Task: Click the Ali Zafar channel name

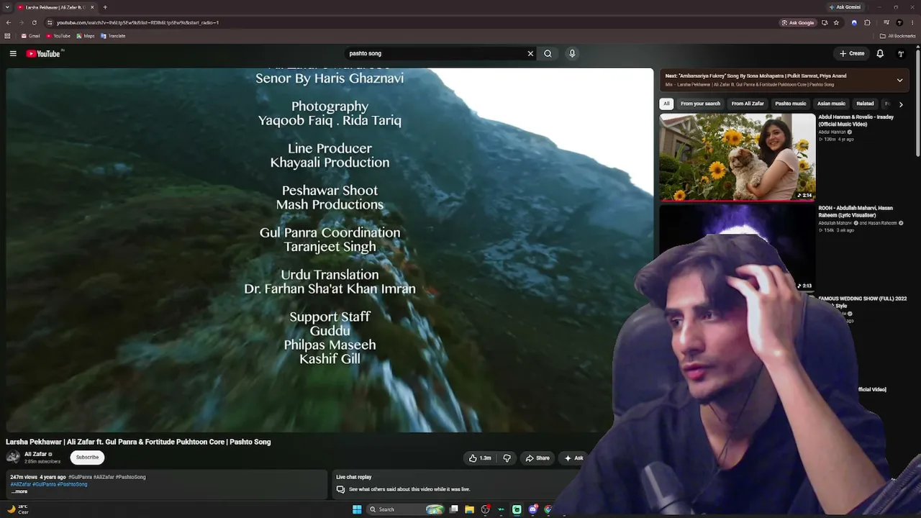Action: point(35,454)
